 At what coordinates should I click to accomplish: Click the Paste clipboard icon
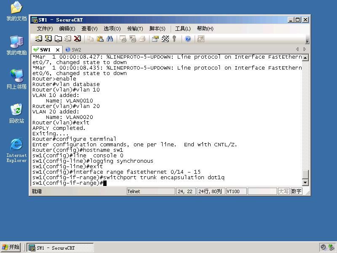click(x=100, y=39)
